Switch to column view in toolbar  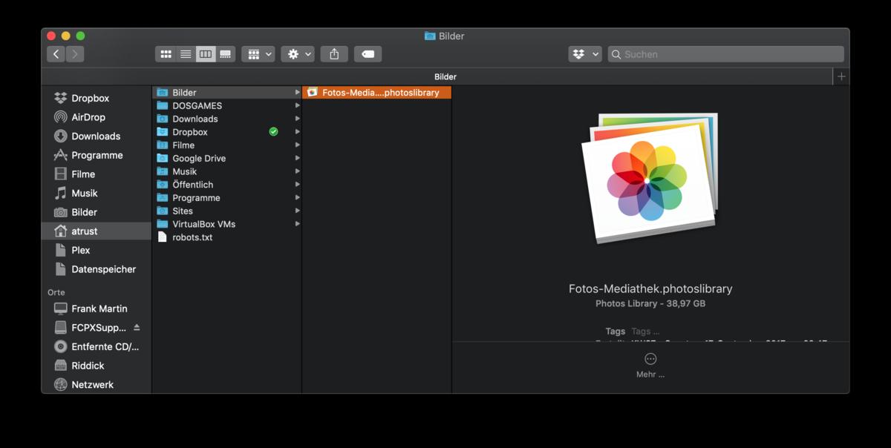point(206,54)
